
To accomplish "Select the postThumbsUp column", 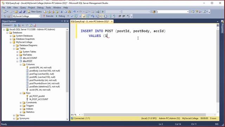I will [x=43, y=80].
